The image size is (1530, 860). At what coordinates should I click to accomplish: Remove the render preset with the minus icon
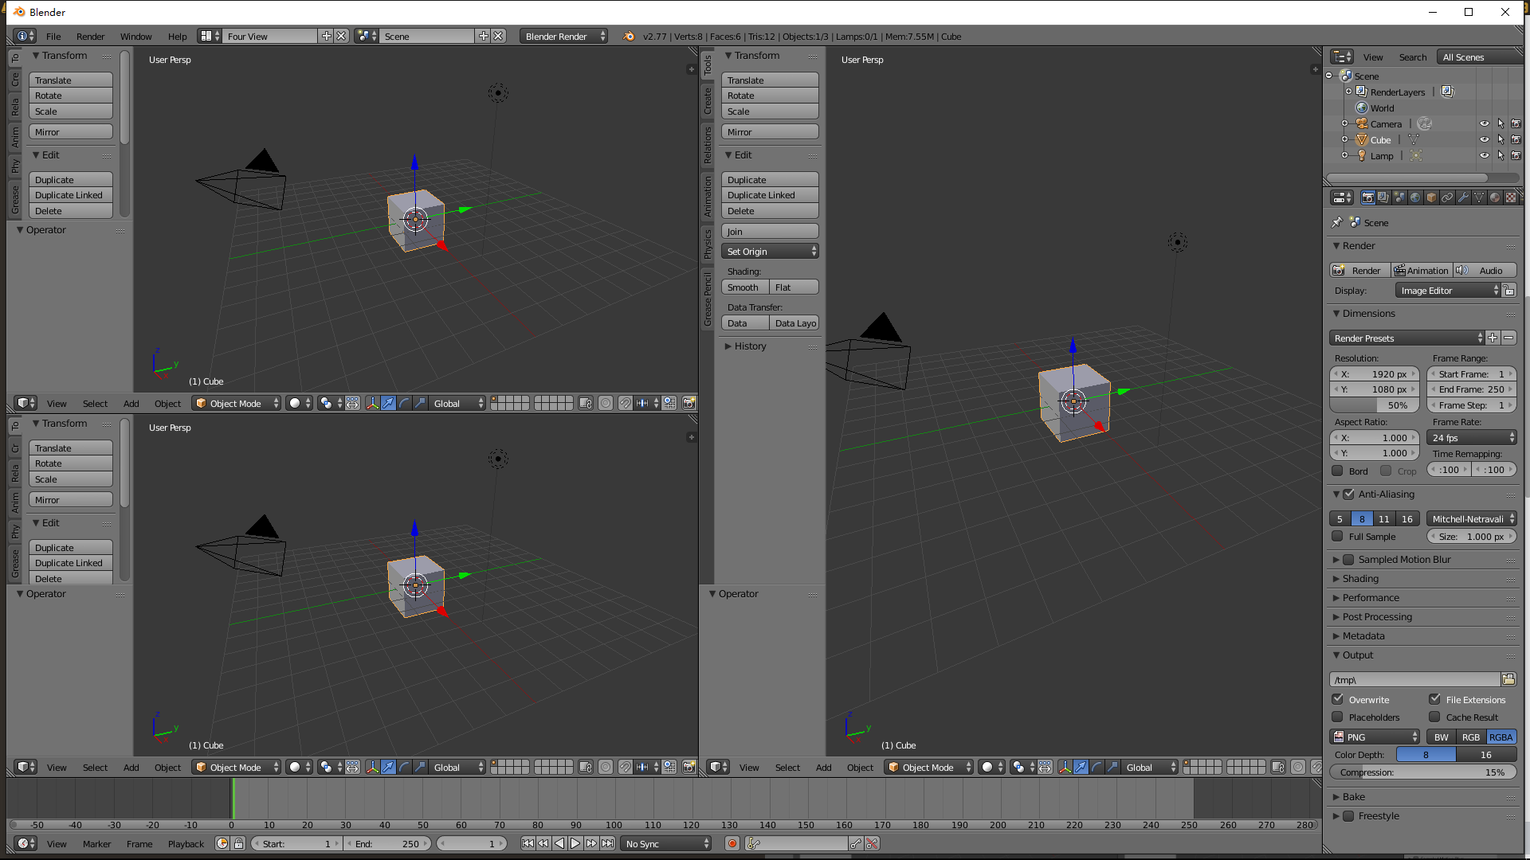pos(1508,338)
